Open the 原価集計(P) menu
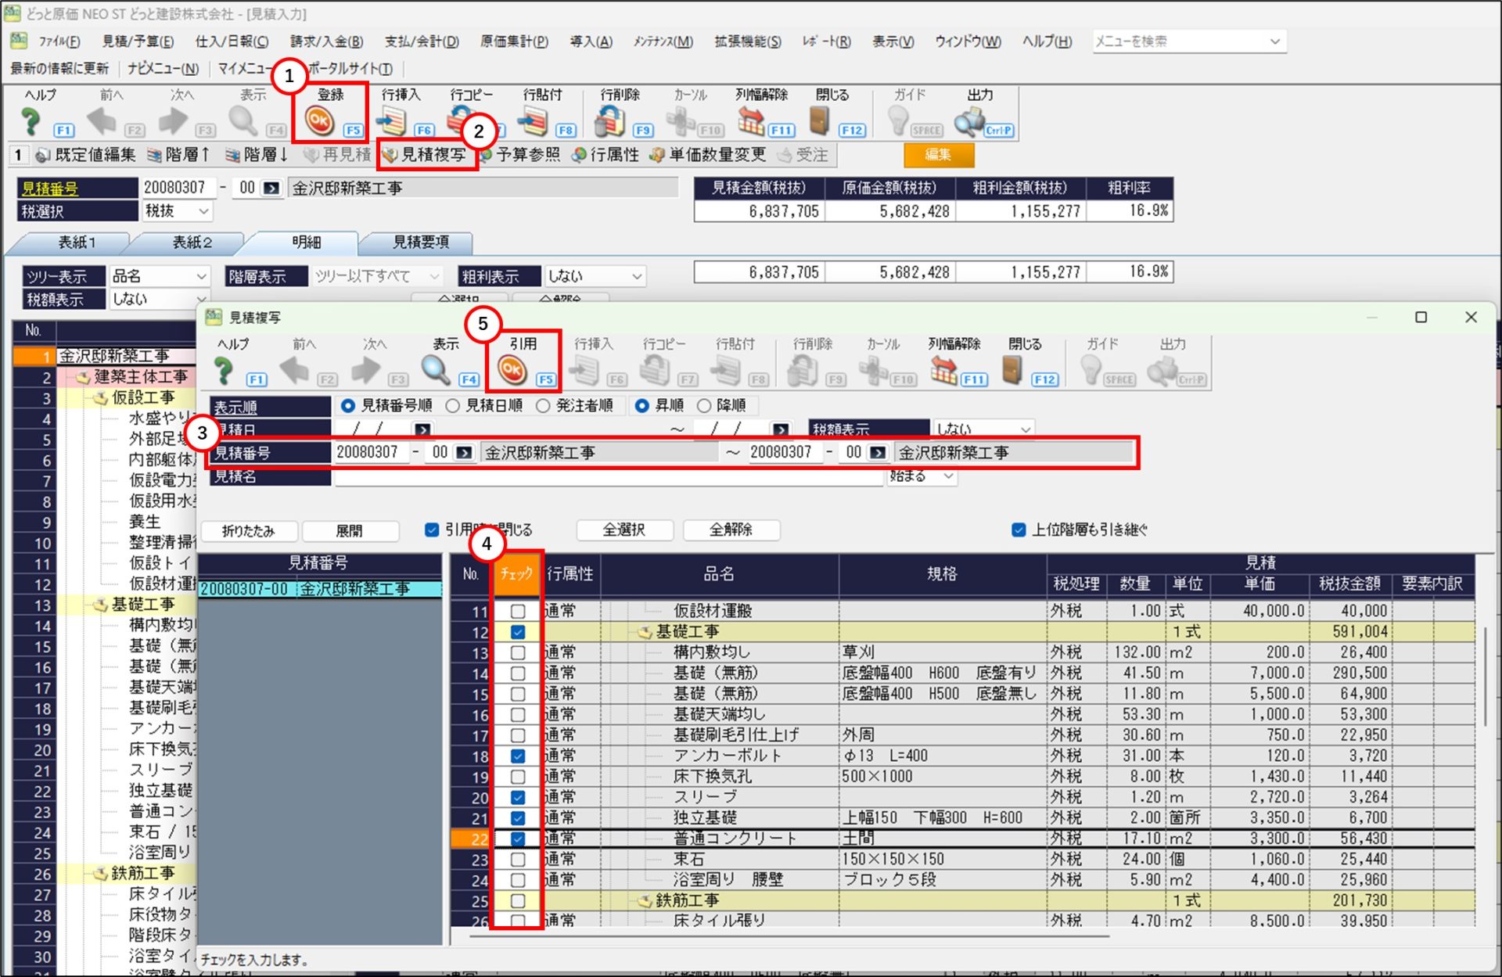The image size is (1502, 977). coord(514,41)
